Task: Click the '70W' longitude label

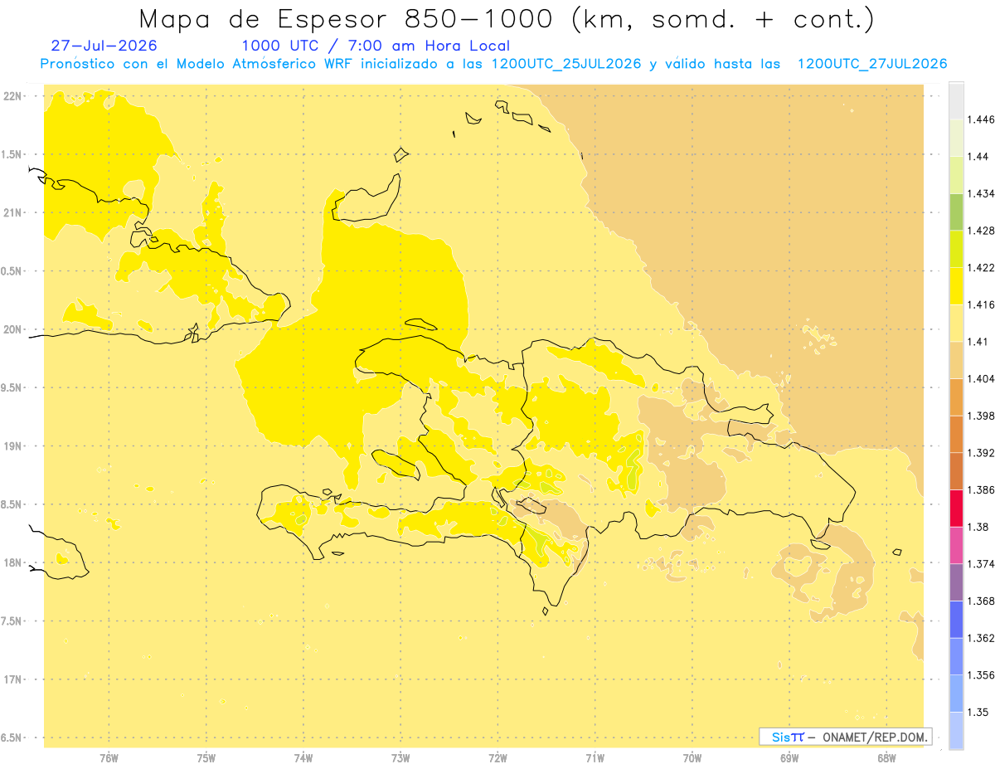Action: (x=692, y=758)
